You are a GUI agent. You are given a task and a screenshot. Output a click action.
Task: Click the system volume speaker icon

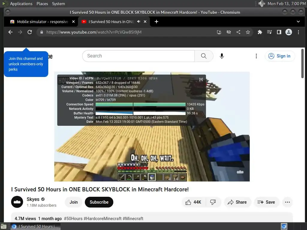click(x=261, y=4)
